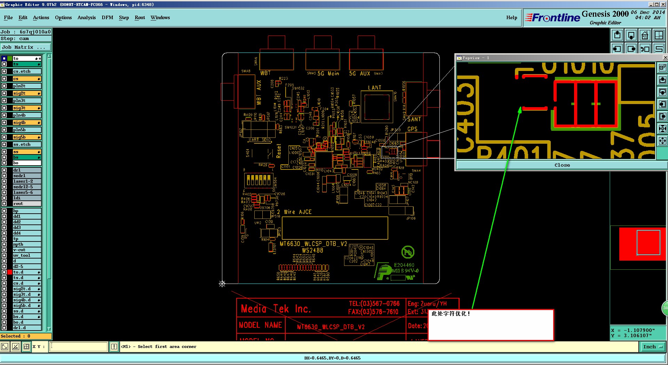
Task: Click the previous view undo icon
Action: 645,49
